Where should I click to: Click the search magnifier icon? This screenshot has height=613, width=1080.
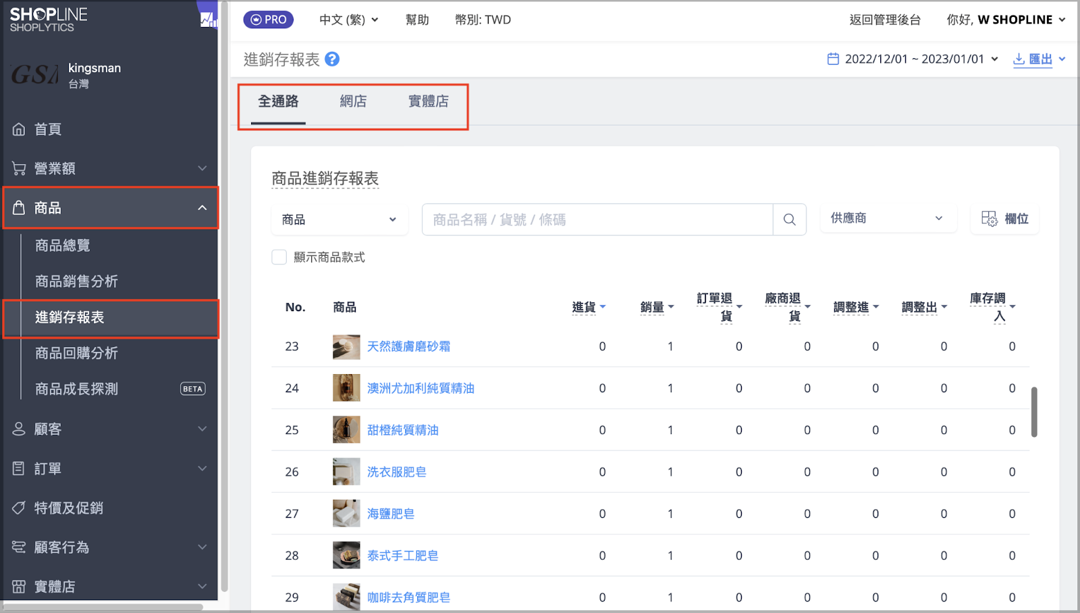point(789,219)
